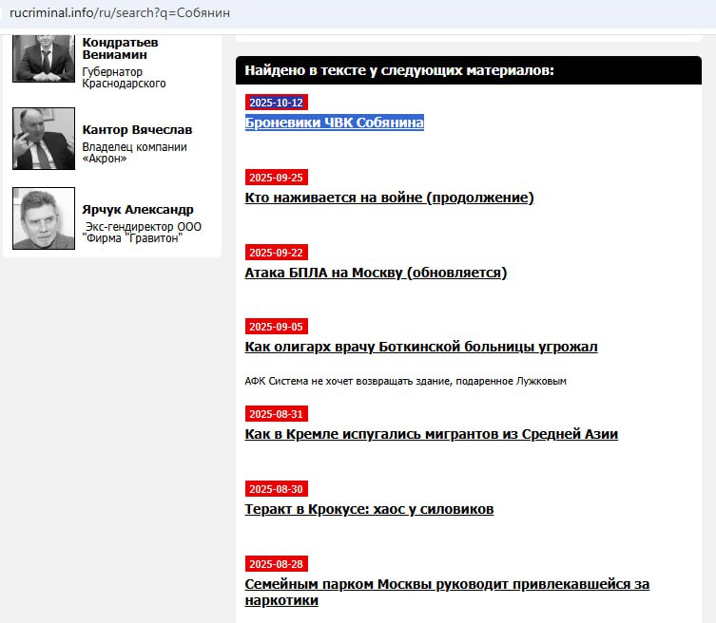Screen dimensions: 716x623
Task: Open the photo thumbnail beside Ярчук Александр
Action: 44,218
